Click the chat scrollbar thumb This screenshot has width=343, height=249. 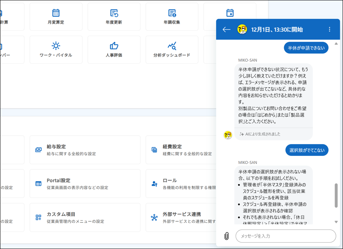point(336,195)
